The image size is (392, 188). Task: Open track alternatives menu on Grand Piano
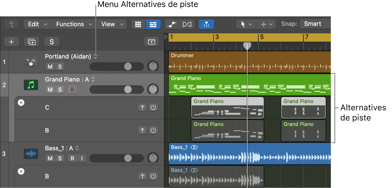(93, 79)
